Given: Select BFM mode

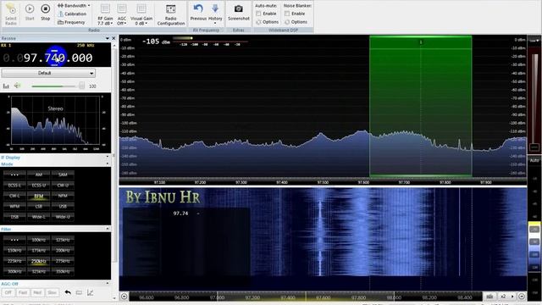Looking at the screenshot, I should pos(39,196).
